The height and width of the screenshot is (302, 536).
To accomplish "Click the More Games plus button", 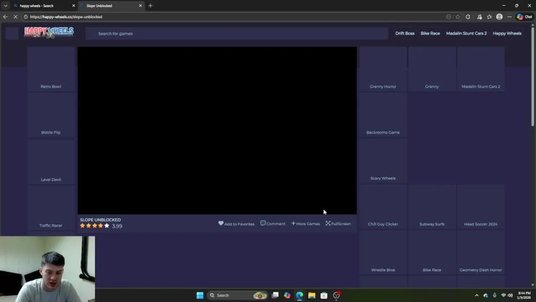I will pos(306,224).
